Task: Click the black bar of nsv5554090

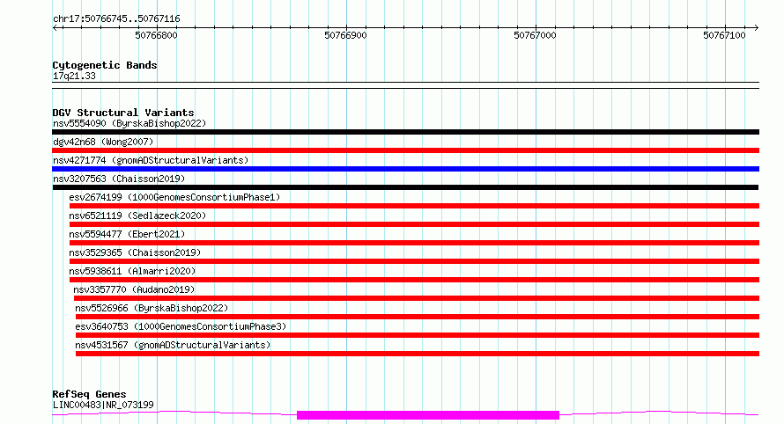Action: click(405, 132)
